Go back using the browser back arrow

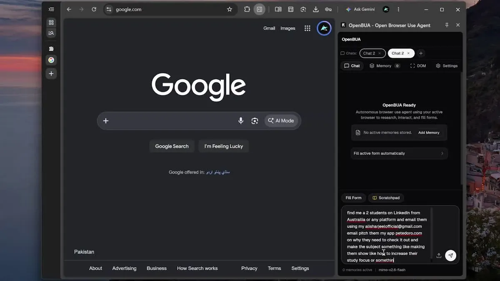point(69,9)
